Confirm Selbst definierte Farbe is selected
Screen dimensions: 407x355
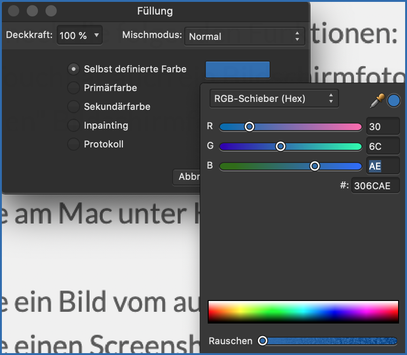(73, 69)
